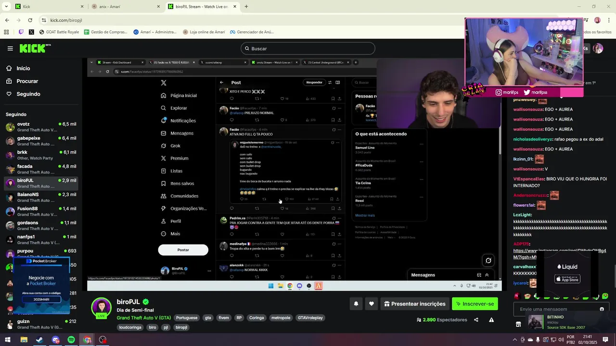Click the green Inscrever-se button
This screenshot has height=346, width=616.
(x=475, y=304)
